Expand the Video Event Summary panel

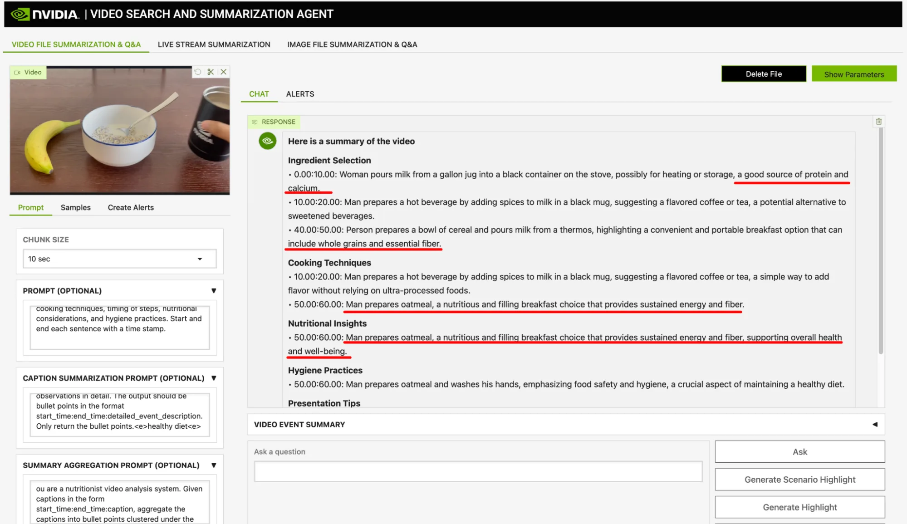(874, 425)
